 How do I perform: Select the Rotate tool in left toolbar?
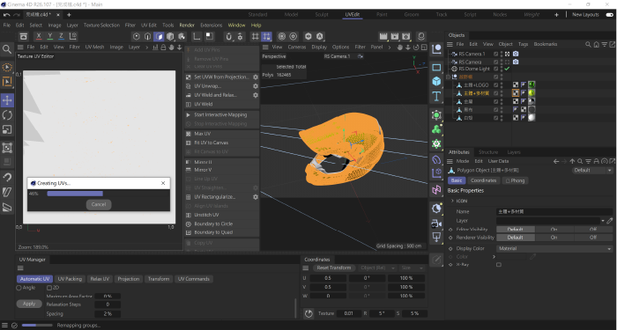(7, 115)
